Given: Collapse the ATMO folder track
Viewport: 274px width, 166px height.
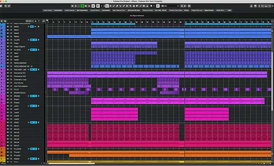Looking at the screenshot, I should pos(2,122).
